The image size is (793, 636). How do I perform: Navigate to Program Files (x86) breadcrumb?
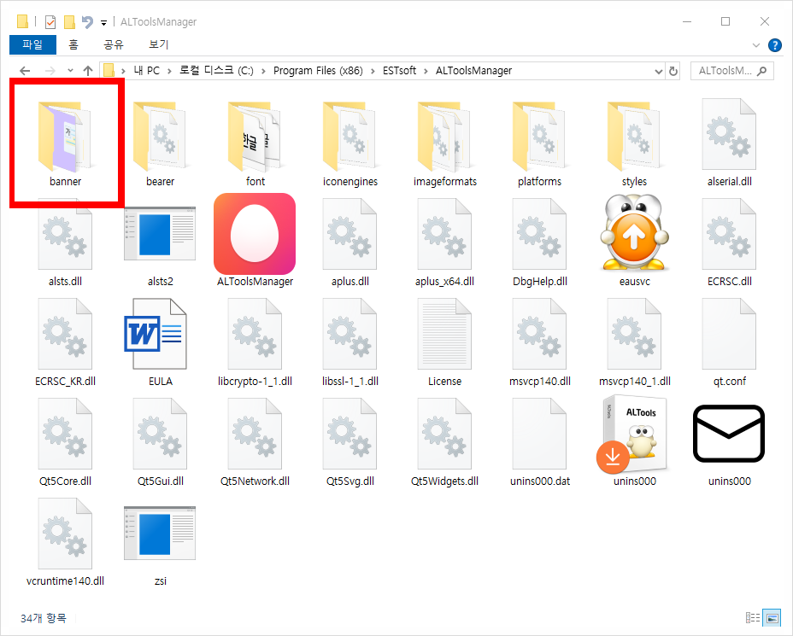(318, 71)
